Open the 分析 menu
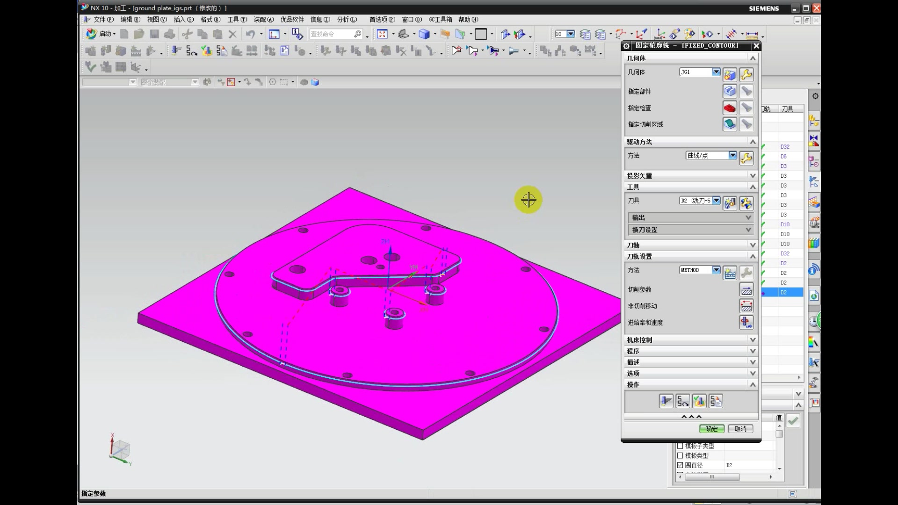The height and width of the screenshot is (505, 898). pyautogui.click(x=347, y=20)
